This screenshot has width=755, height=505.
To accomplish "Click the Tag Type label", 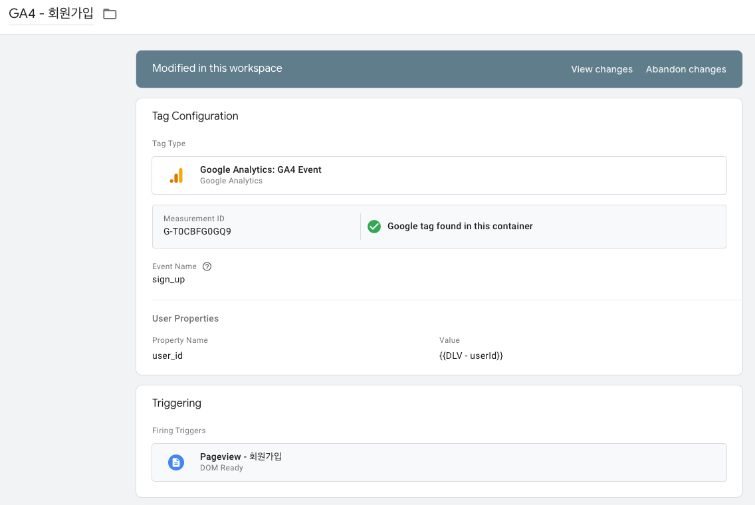I will click(169, 144).
